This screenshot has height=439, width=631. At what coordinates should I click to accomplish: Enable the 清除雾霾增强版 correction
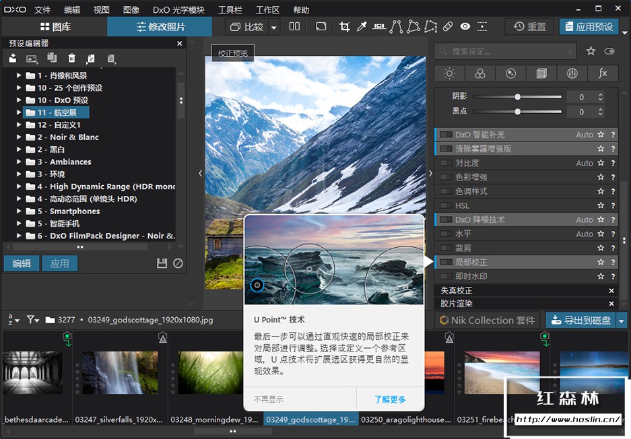[447, 148]
